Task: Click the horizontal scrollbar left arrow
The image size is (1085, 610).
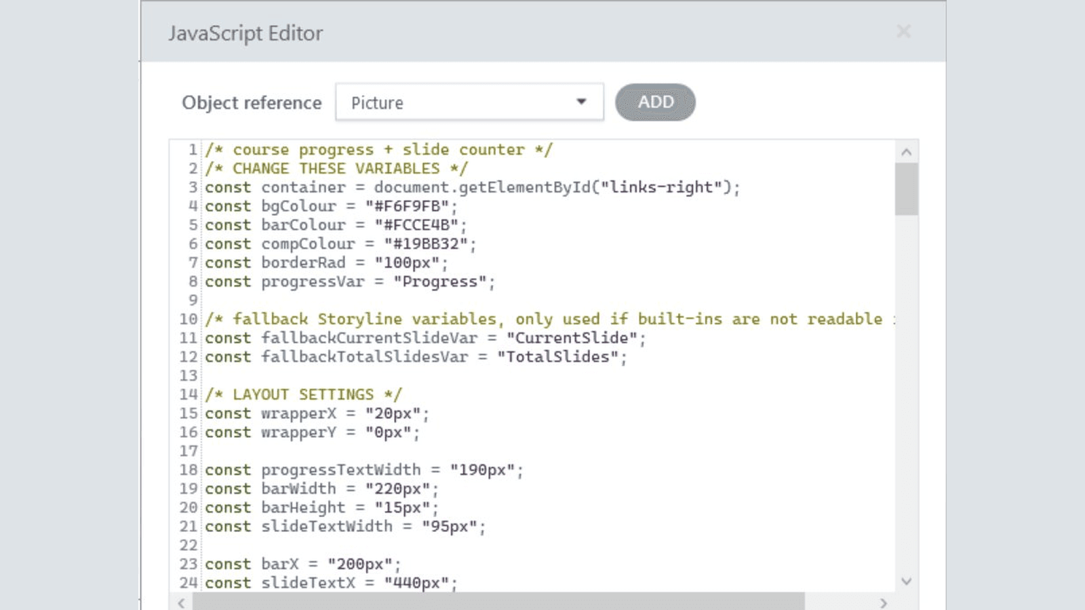Action: [x=181, y=602]
